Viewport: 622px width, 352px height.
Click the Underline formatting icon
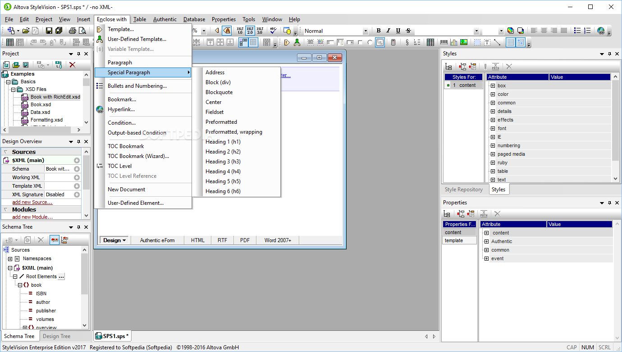pyautogui.click(x=398, y=31)
